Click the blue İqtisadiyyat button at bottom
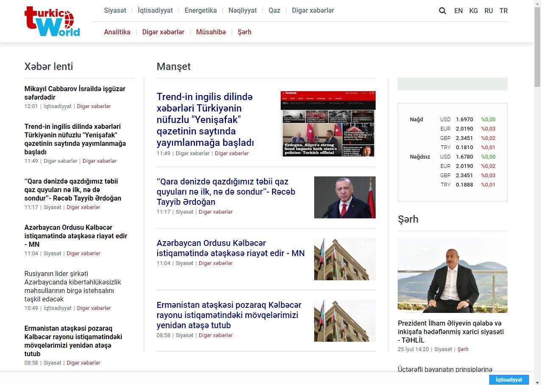 coord(509,379)
